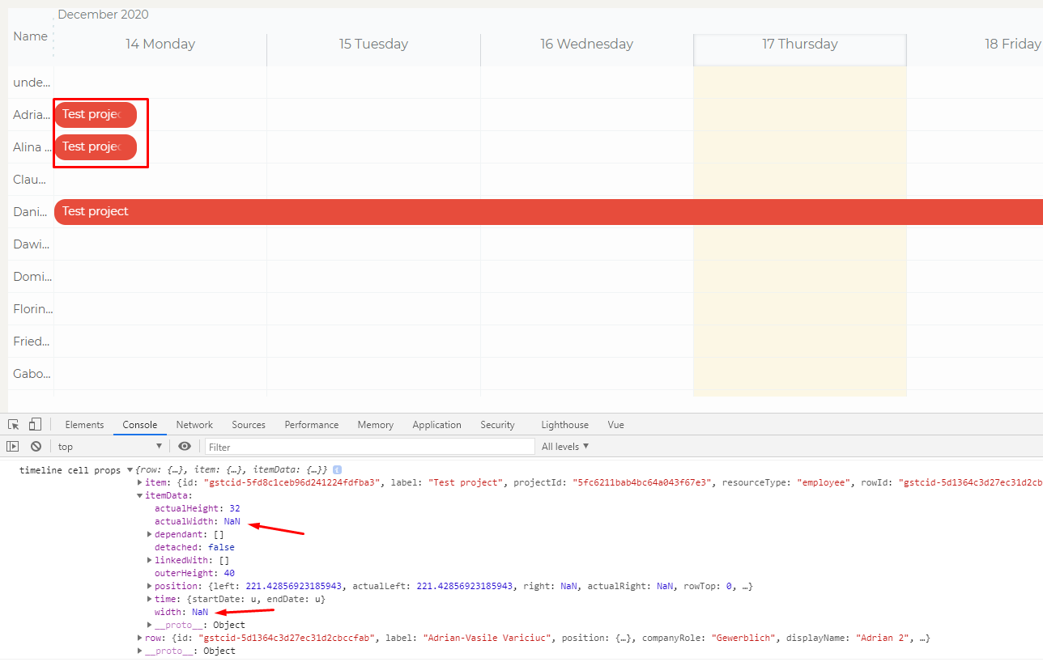The image size is (1043, 662).
Task: Create a live expression with the eye icon
Action: 185,446
